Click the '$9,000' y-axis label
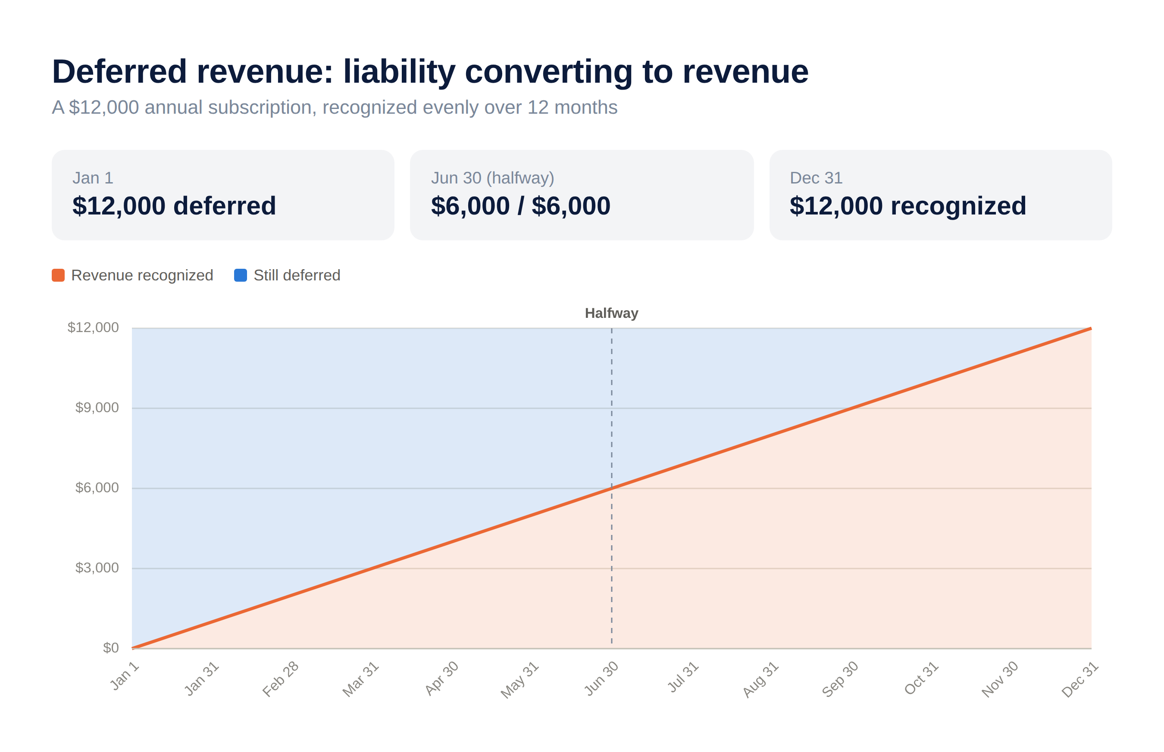1164x752 pixels. coord(97,408)
